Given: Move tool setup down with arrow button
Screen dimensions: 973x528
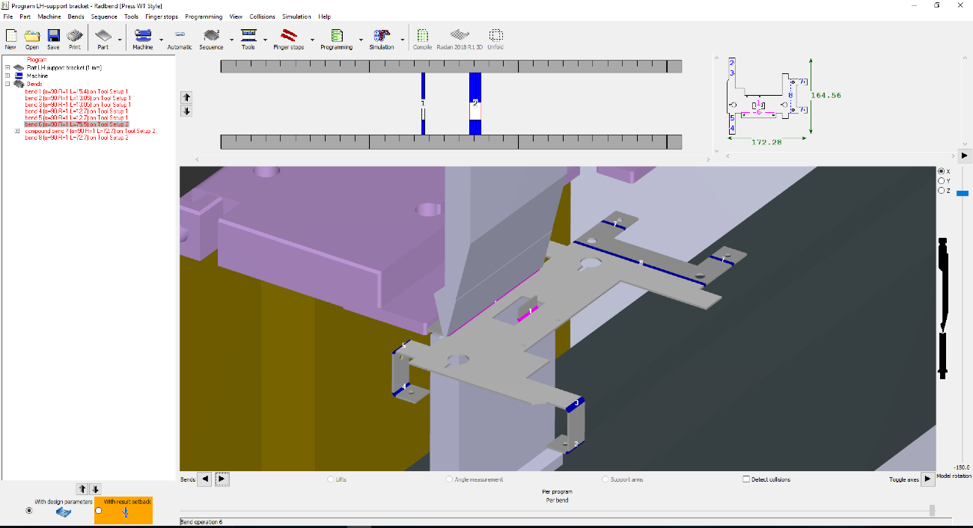Looking at the screenshot, I should tap(186, 111).
